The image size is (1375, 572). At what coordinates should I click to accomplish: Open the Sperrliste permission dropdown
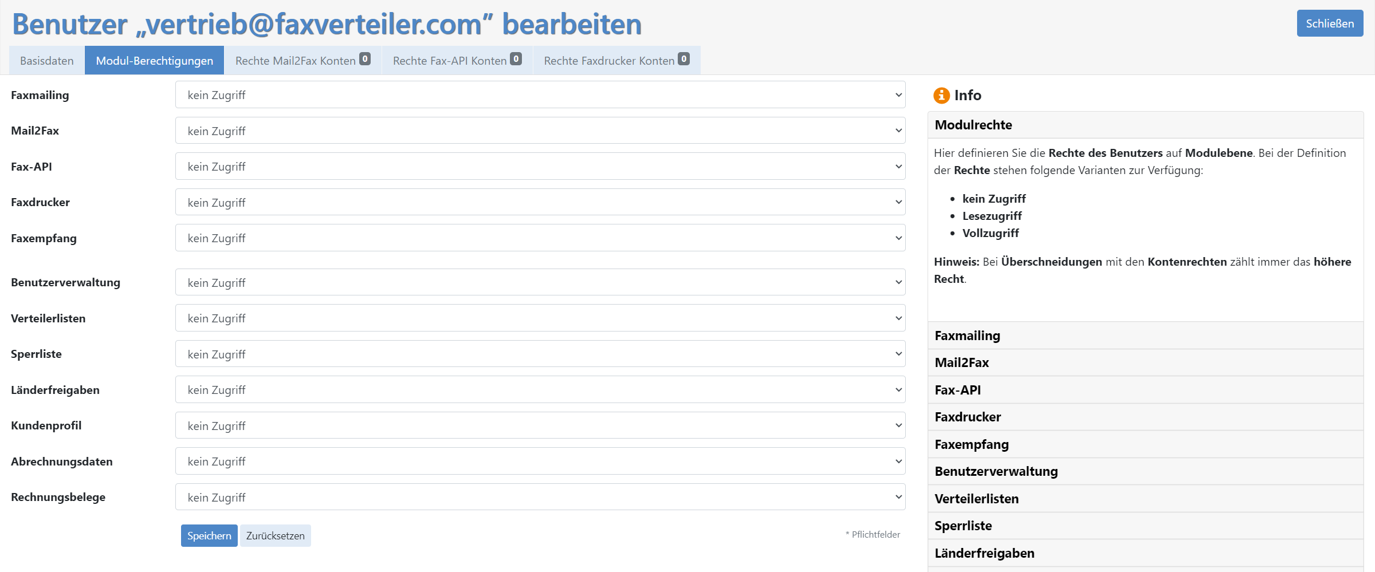point(540,354)
